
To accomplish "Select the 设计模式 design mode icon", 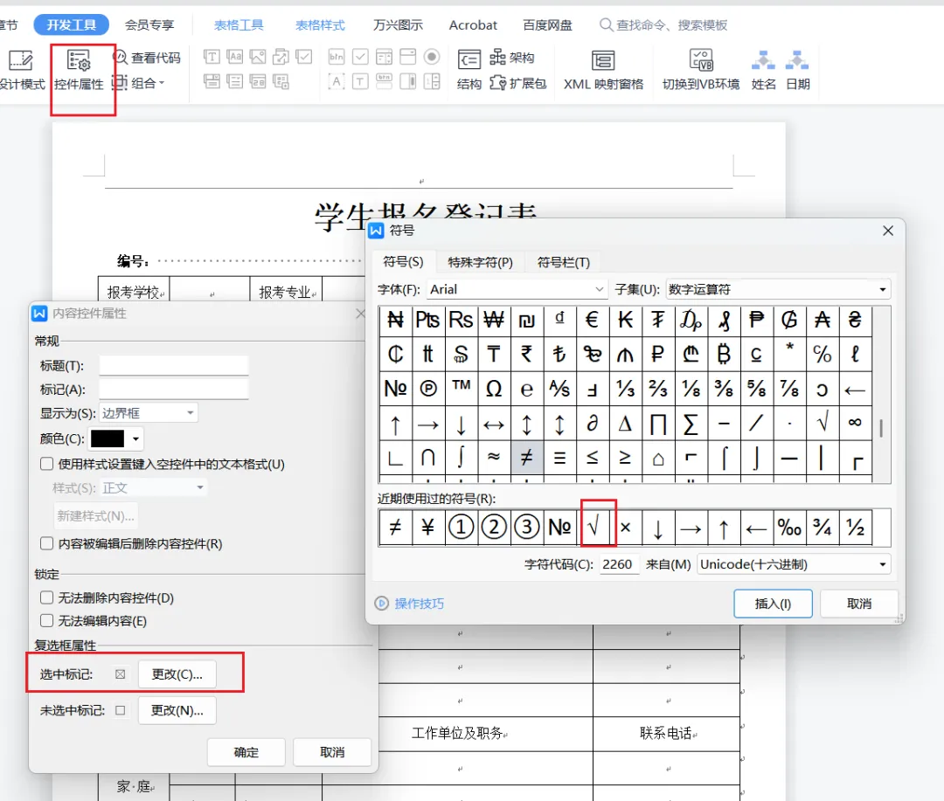I will pos(21,71).
